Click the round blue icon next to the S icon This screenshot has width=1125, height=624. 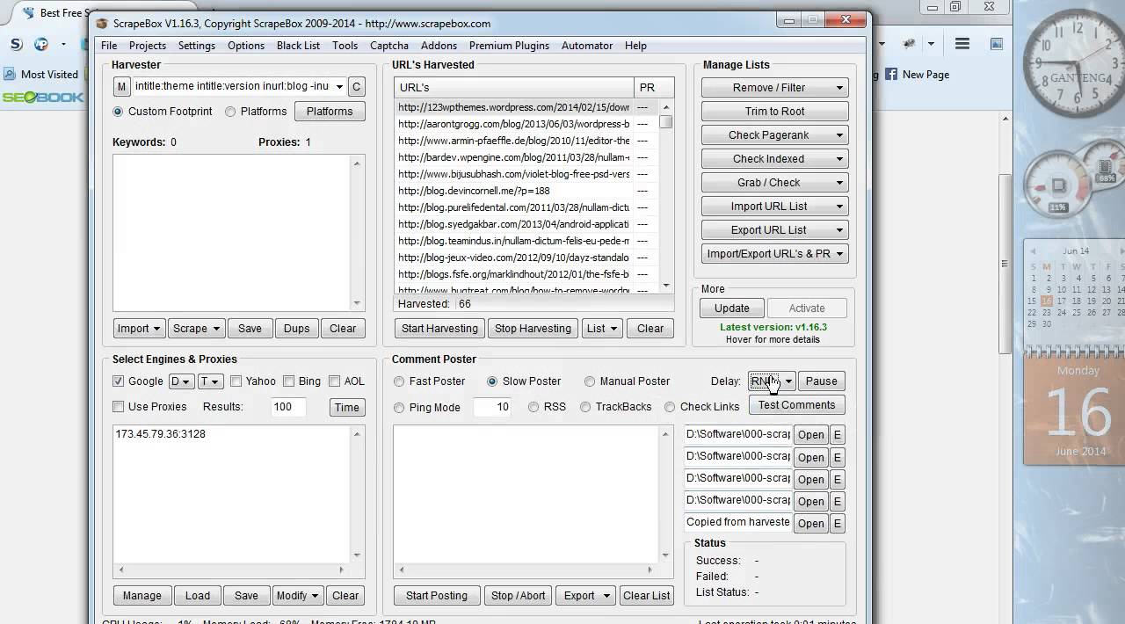coord(41,44)
